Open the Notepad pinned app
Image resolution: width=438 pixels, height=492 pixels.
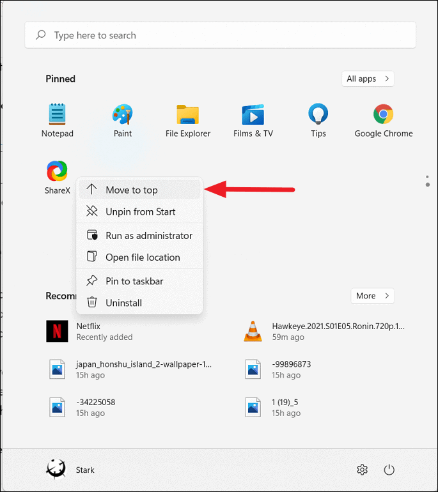coord(57,120)
